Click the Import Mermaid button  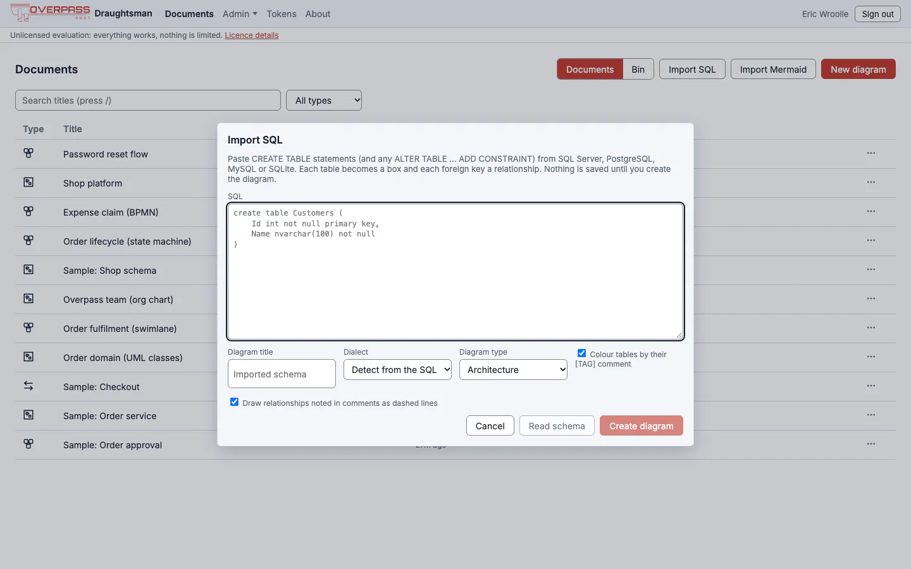773,70
